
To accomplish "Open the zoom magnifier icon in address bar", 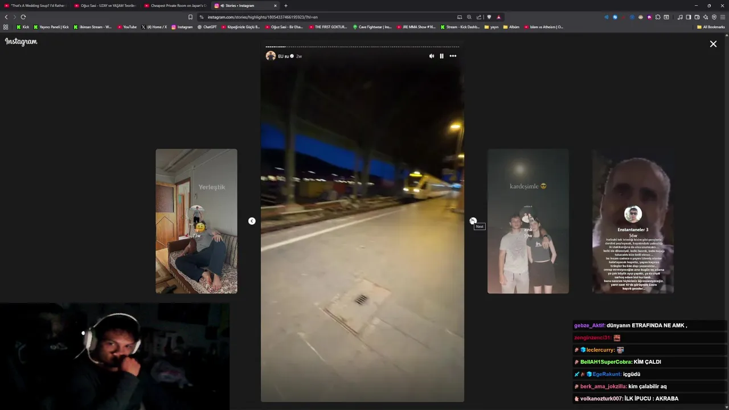I will tap(469, 17).
